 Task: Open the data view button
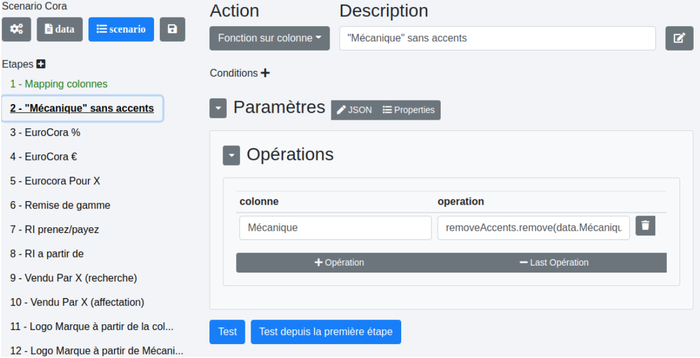60,29
